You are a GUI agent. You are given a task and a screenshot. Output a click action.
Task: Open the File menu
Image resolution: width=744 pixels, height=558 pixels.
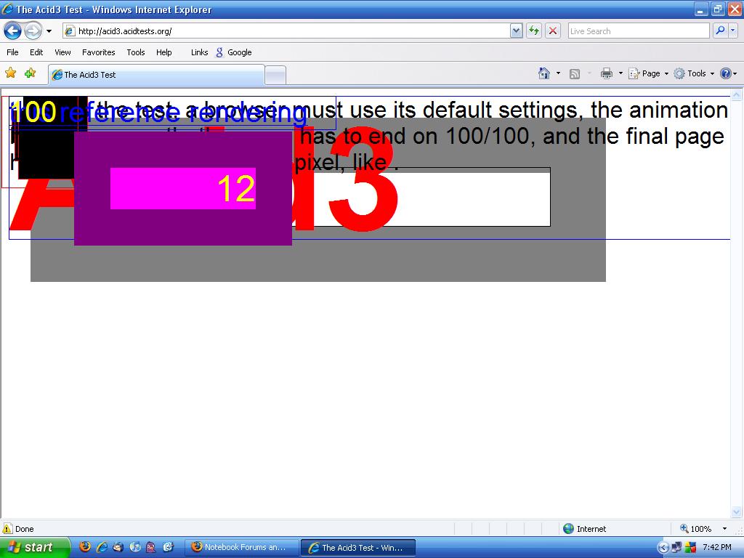click(x=13, y=52)
